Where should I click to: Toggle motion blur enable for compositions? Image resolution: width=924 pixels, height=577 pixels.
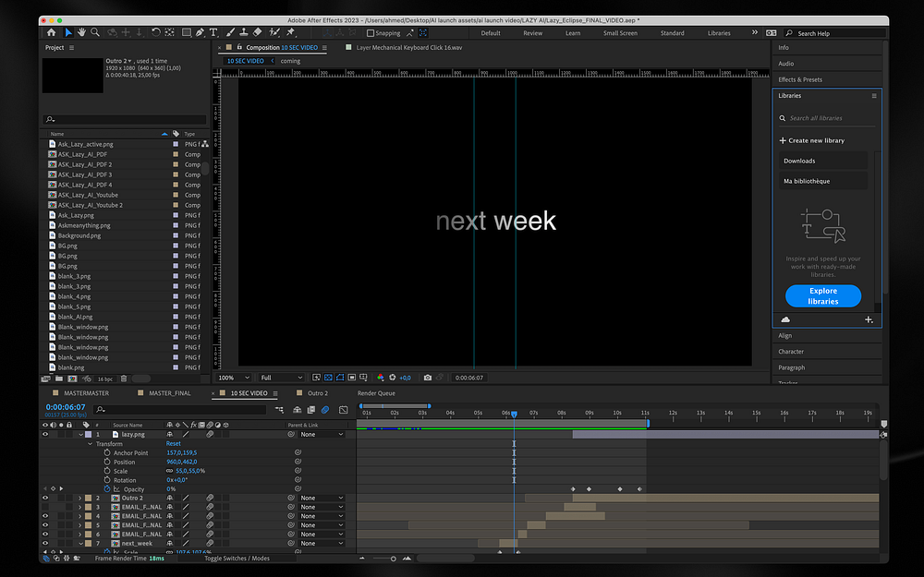pyautogui.click(x=325, y=410)
